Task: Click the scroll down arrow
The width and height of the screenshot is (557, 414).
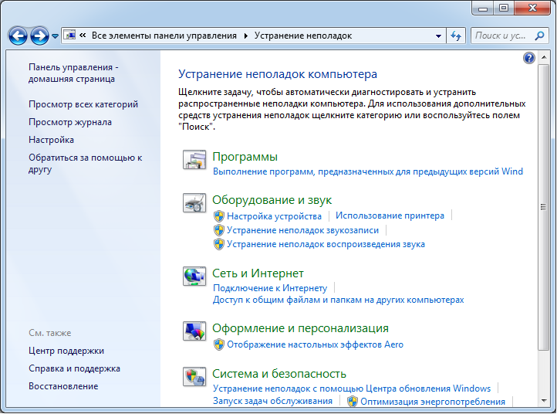Action: (544, 401)
